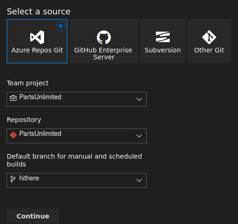Image resolution: width=238 pixels, height=224 pixels.
Task: Click the red git icon in Repository field
Action: (13, 135)
